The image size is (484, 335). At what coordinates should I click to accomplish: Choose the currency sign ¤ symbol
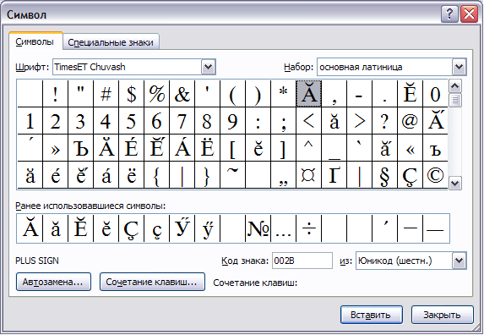(308, 174)
